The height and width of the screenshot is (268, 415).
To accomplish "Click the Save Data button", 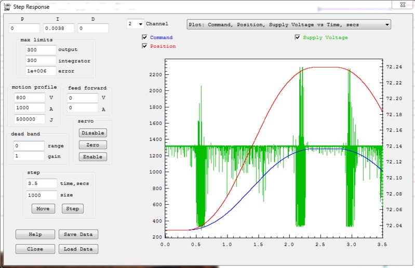I will 78,234.
